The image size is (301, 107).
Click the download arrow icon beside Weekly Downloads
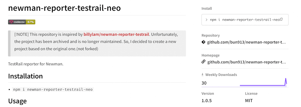[203, 74]
